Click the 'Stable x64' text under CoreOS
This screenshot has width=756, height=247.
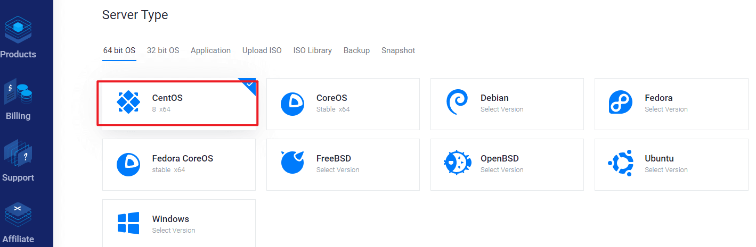click(x=333, y=109)
